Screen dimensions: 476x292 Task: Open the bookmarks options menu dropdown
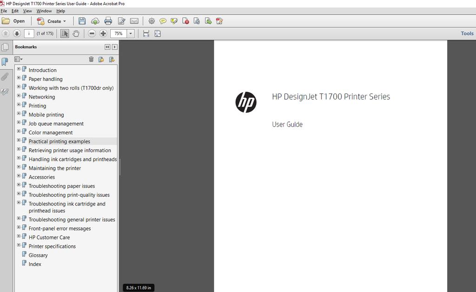19,59
